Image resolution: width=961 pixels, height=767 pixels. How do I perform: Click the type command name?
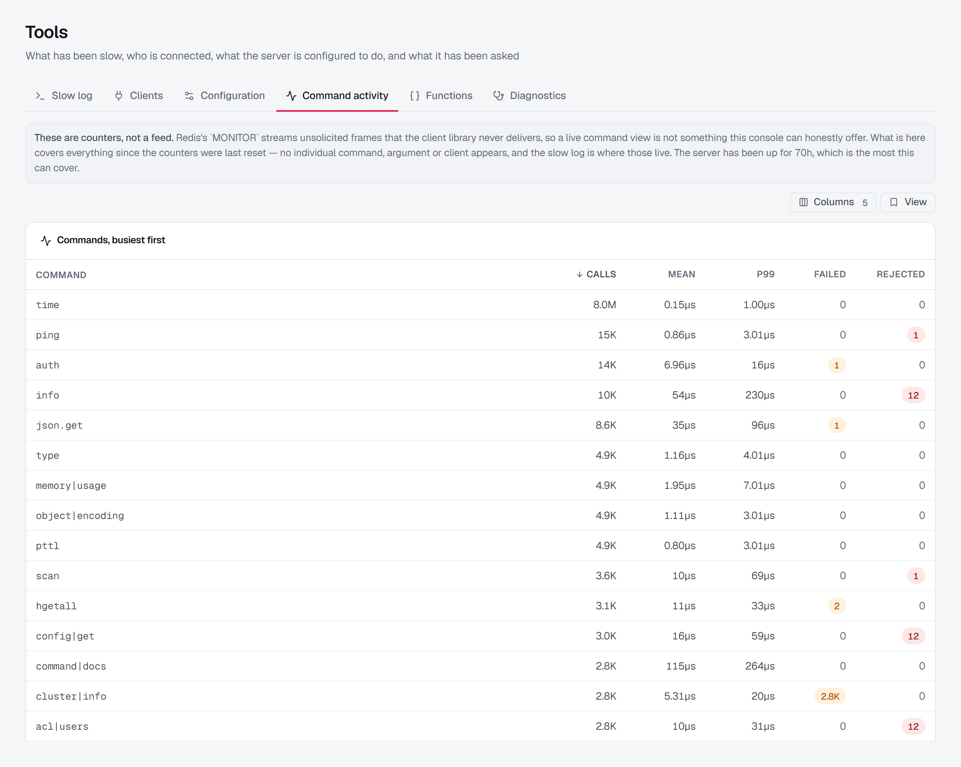(x=47, y=456)
